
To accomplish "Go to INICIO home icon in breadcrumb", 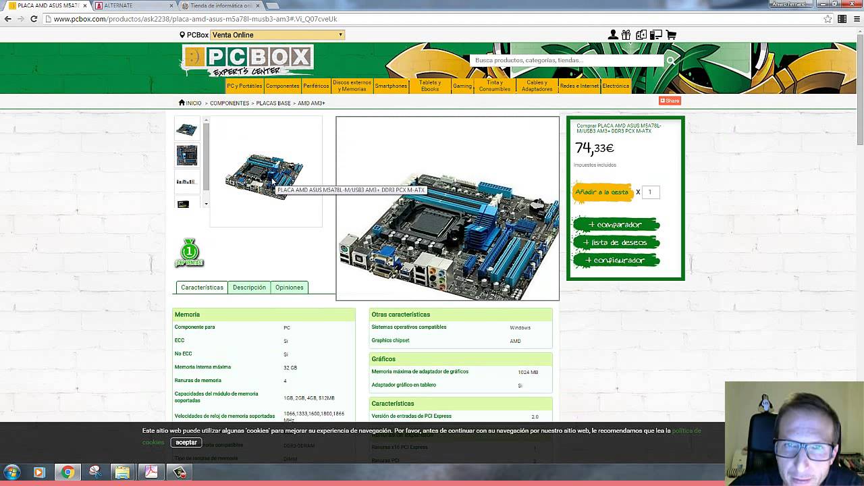I will [x=190, y=103].
